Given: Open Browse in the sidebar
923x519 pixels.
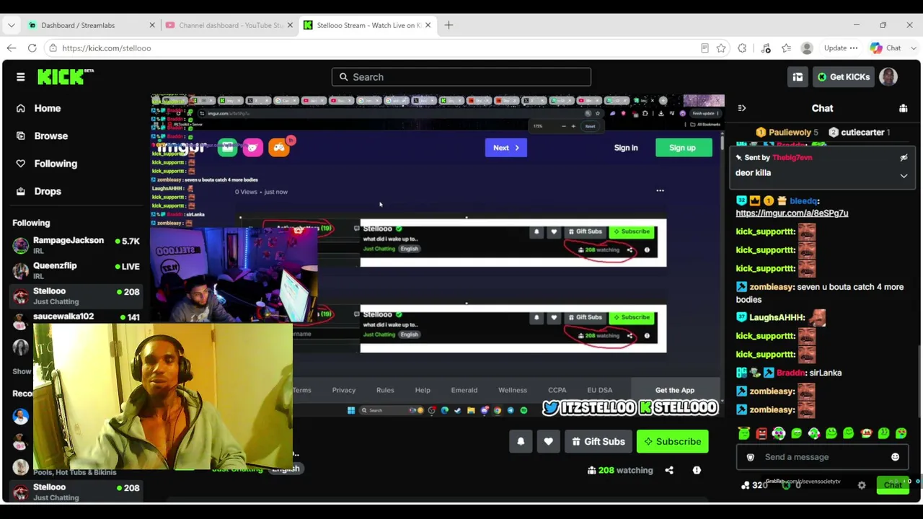Looking at the screenshot, I should coord(50,136).
